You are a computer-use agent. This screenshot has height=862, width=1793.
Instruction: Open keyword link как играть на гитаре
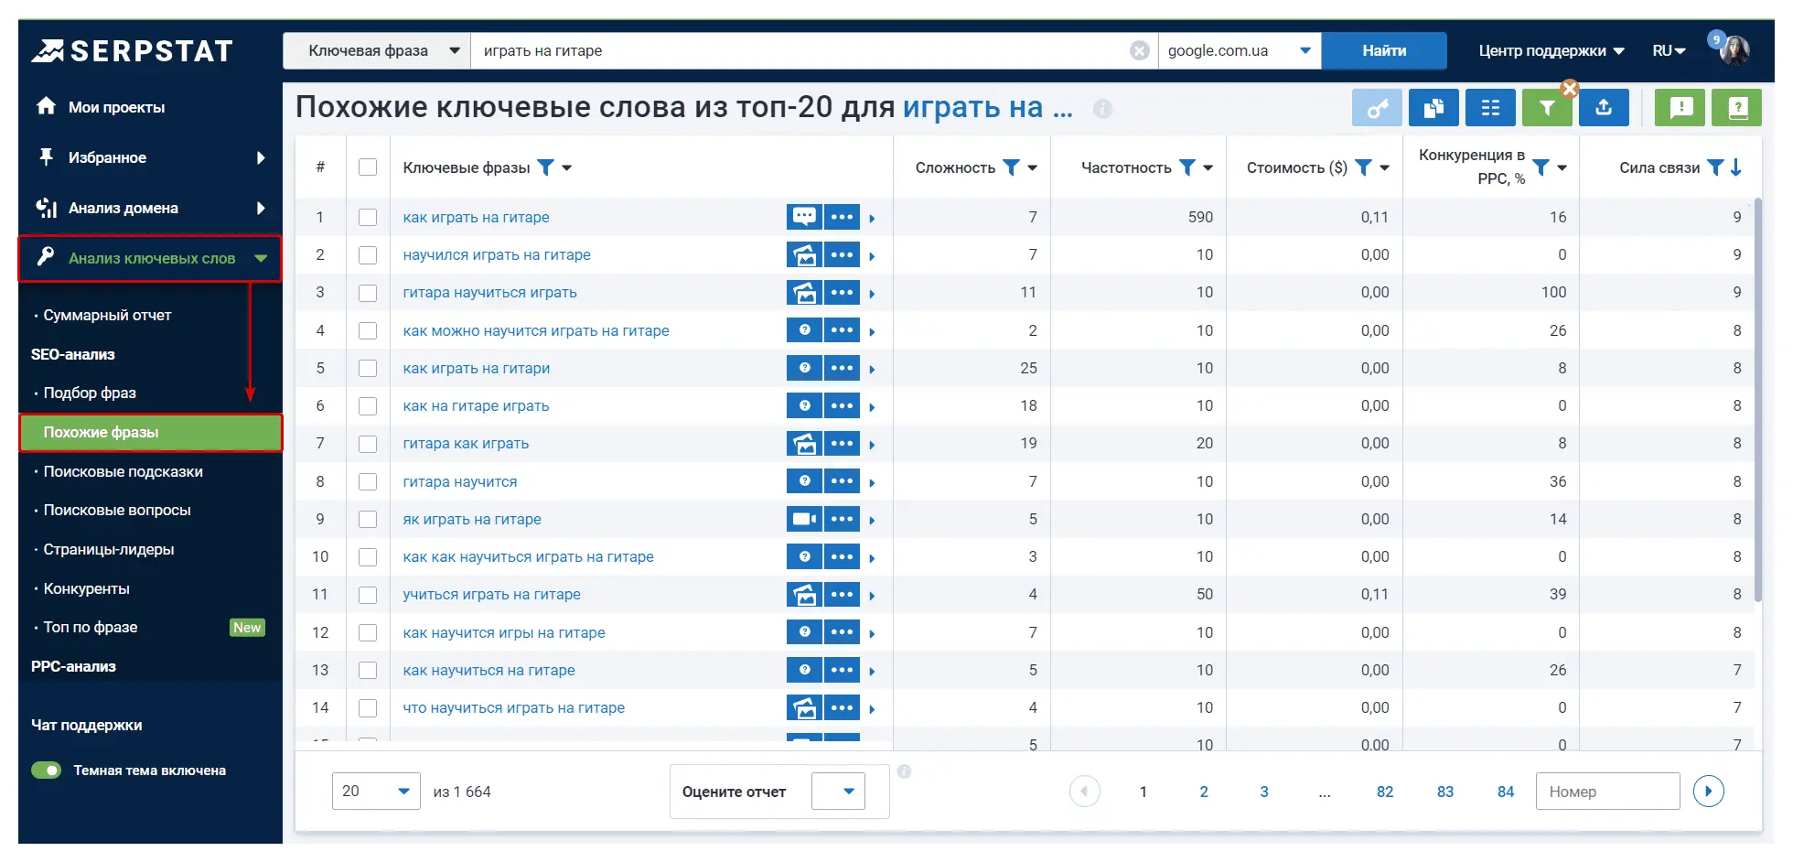tap(476, 217)
